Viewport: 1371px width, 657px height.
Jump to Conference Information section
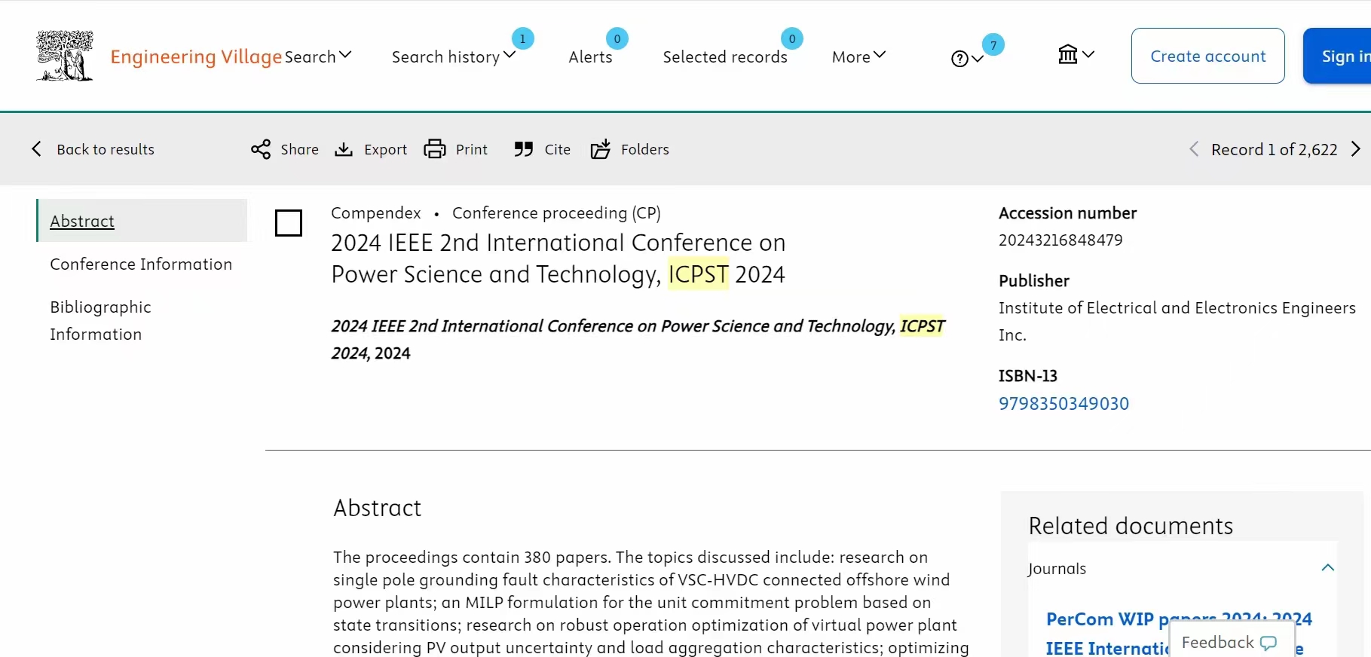pos(141,264)
